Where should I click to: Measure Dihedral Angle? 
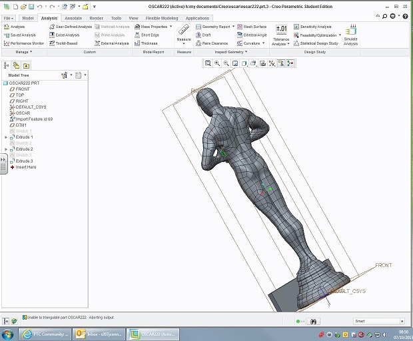tap(252, 35)
